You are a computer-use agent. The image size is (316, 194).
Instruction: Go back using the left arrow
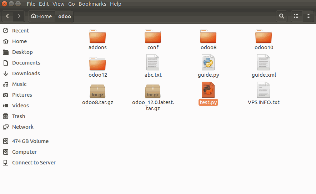(x=8, y=16)
